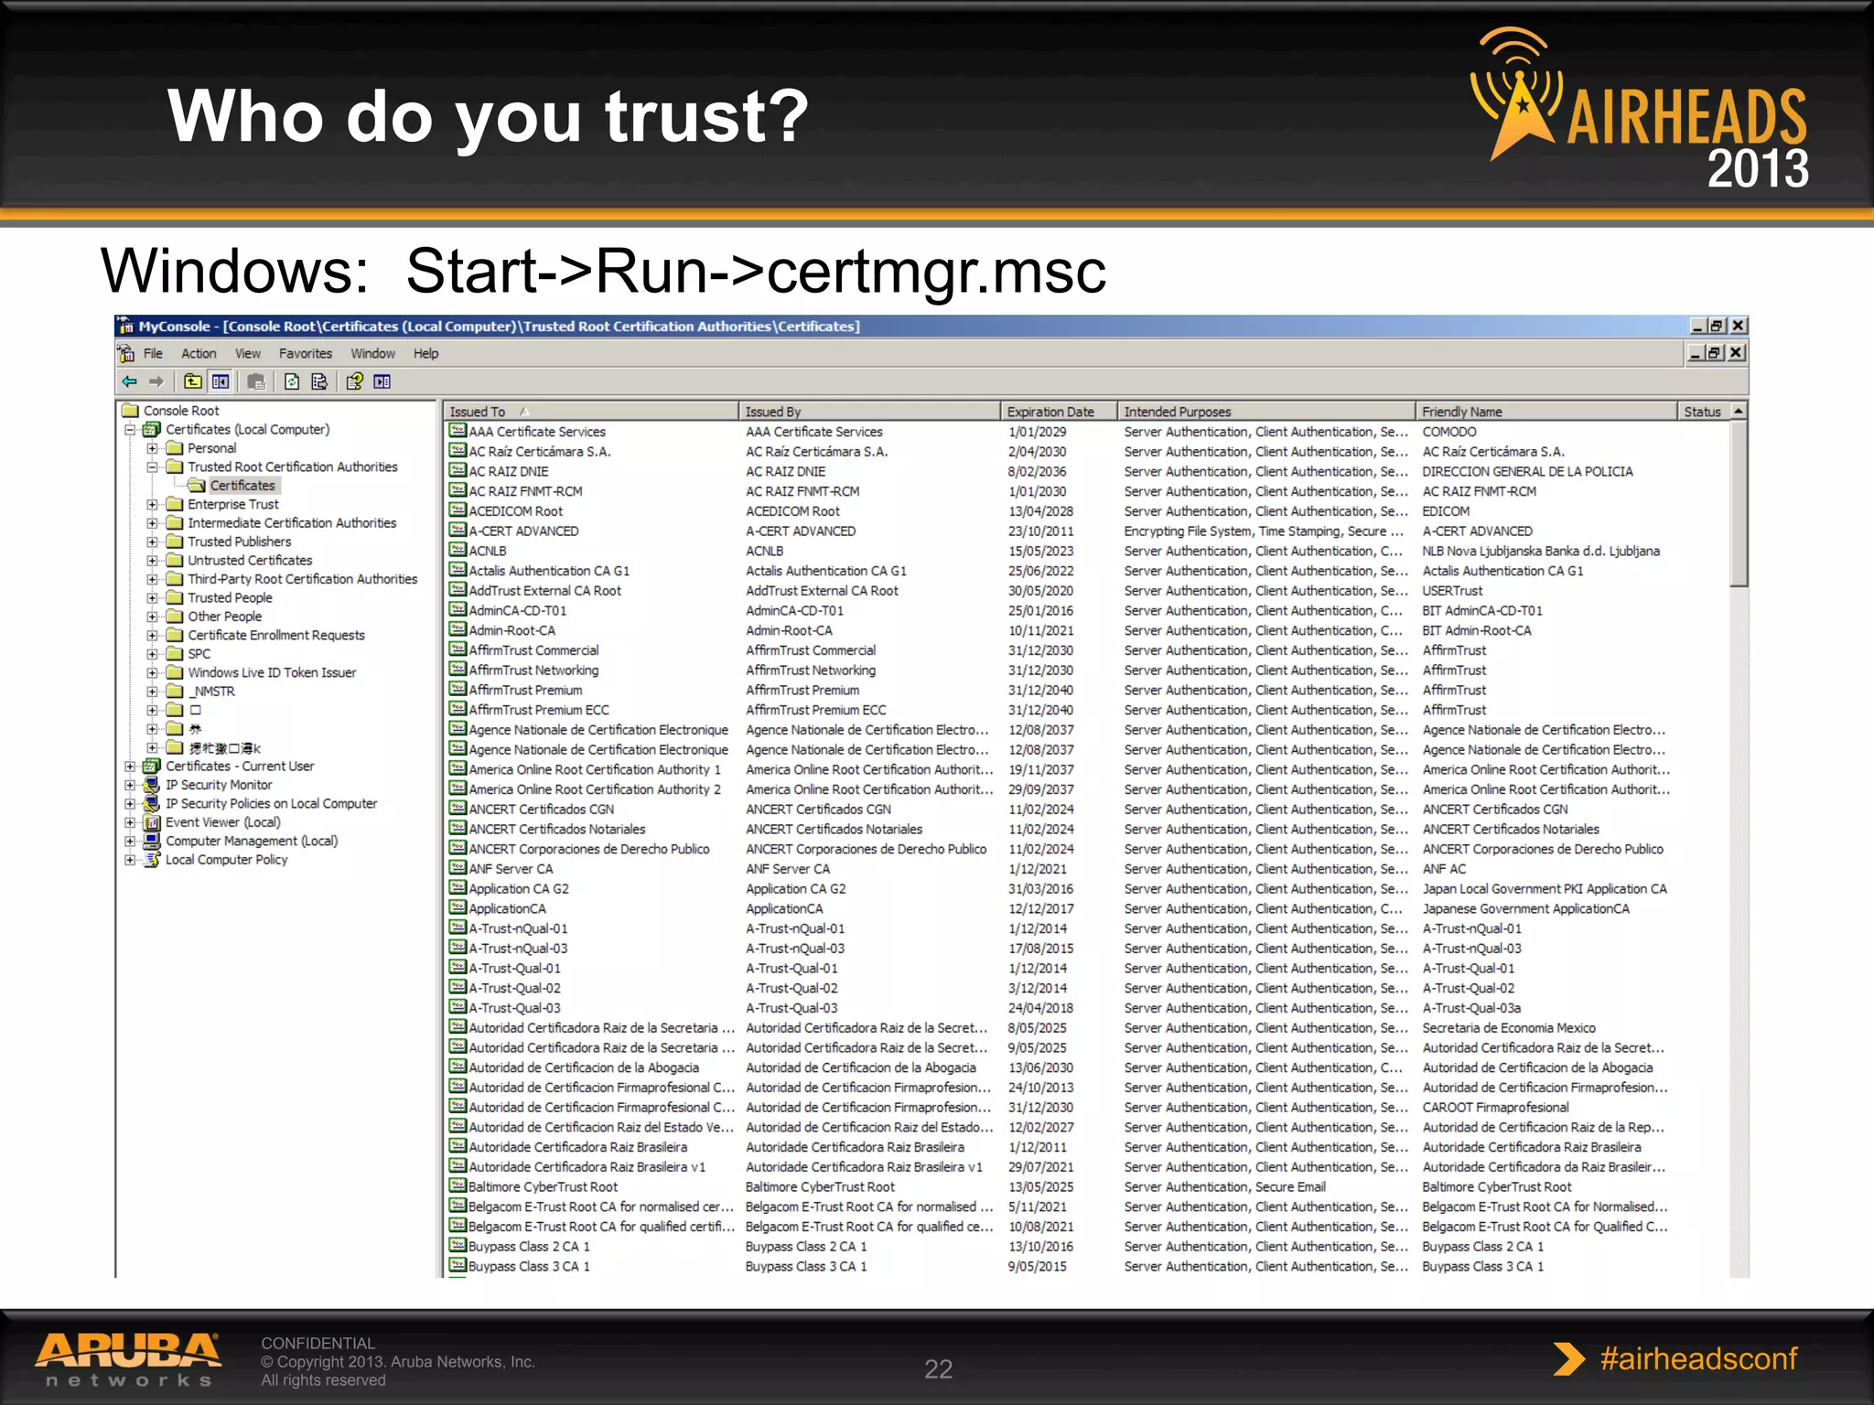
Task: Click the expiration date 13/05/2025
Action: click(x=1040, y=1186)
